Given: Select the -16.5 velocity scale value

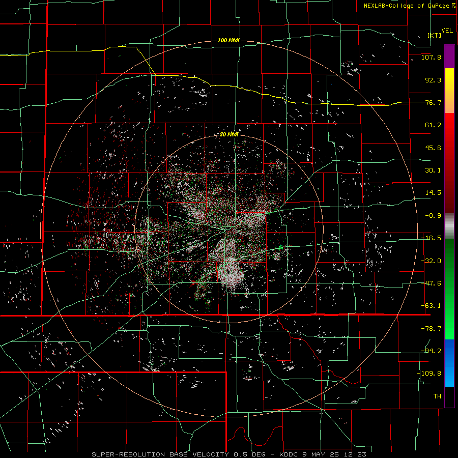Looking at the screenshot, I should click(x=431, y=238).
